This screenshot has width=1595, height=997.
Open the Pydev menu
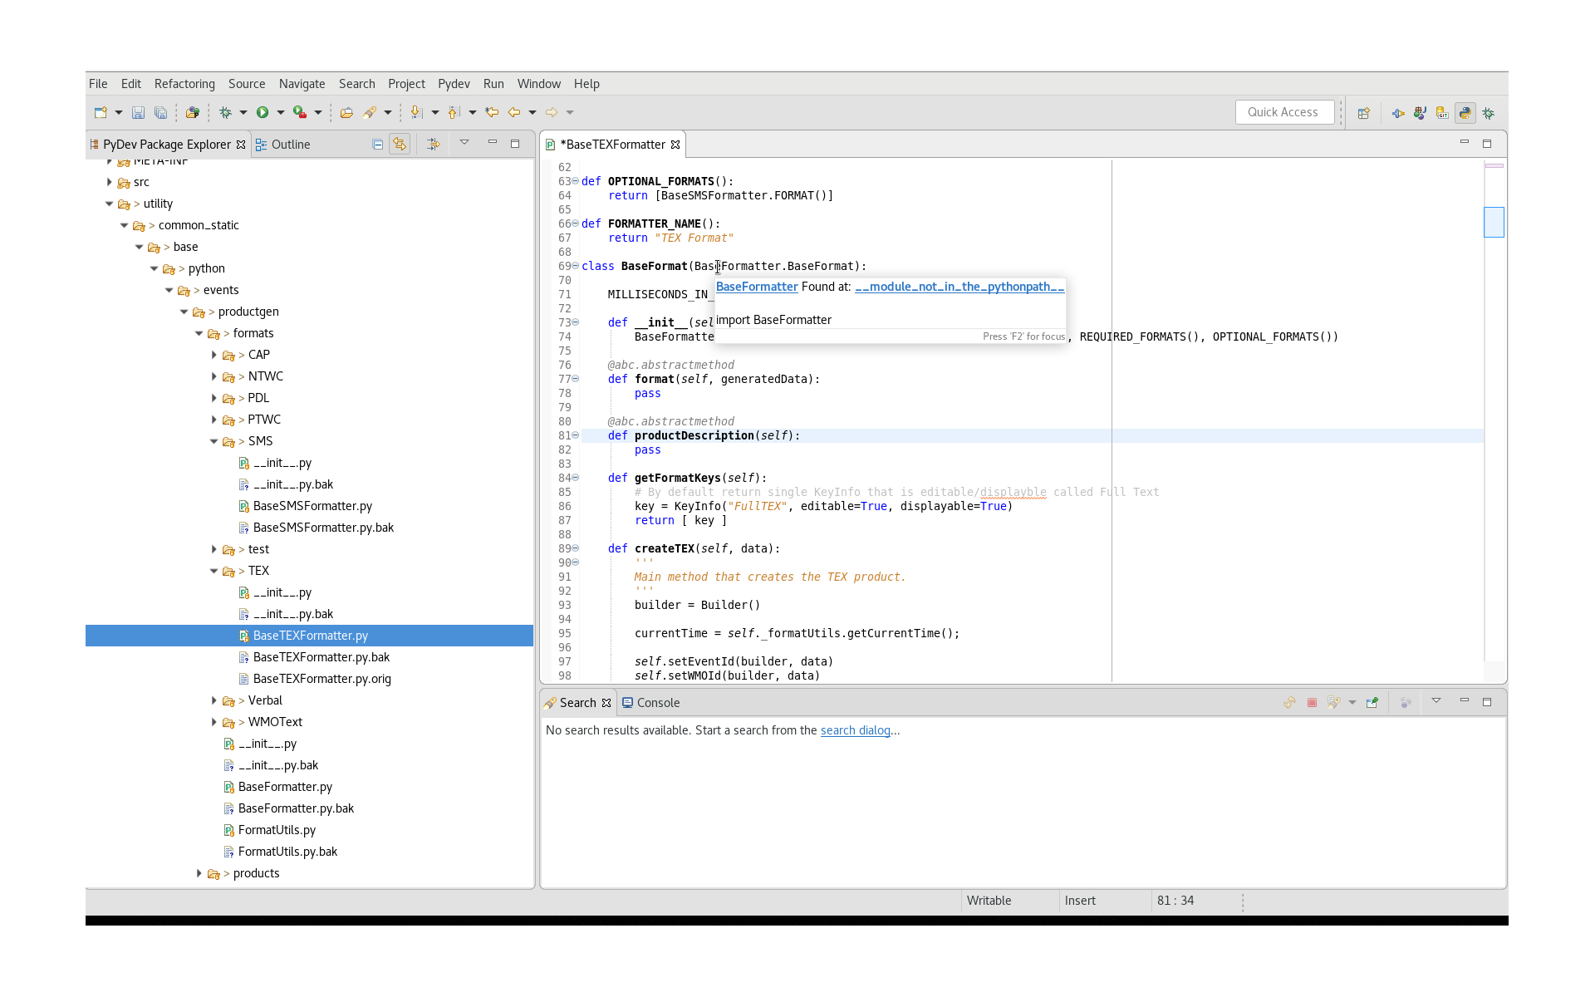454,84
